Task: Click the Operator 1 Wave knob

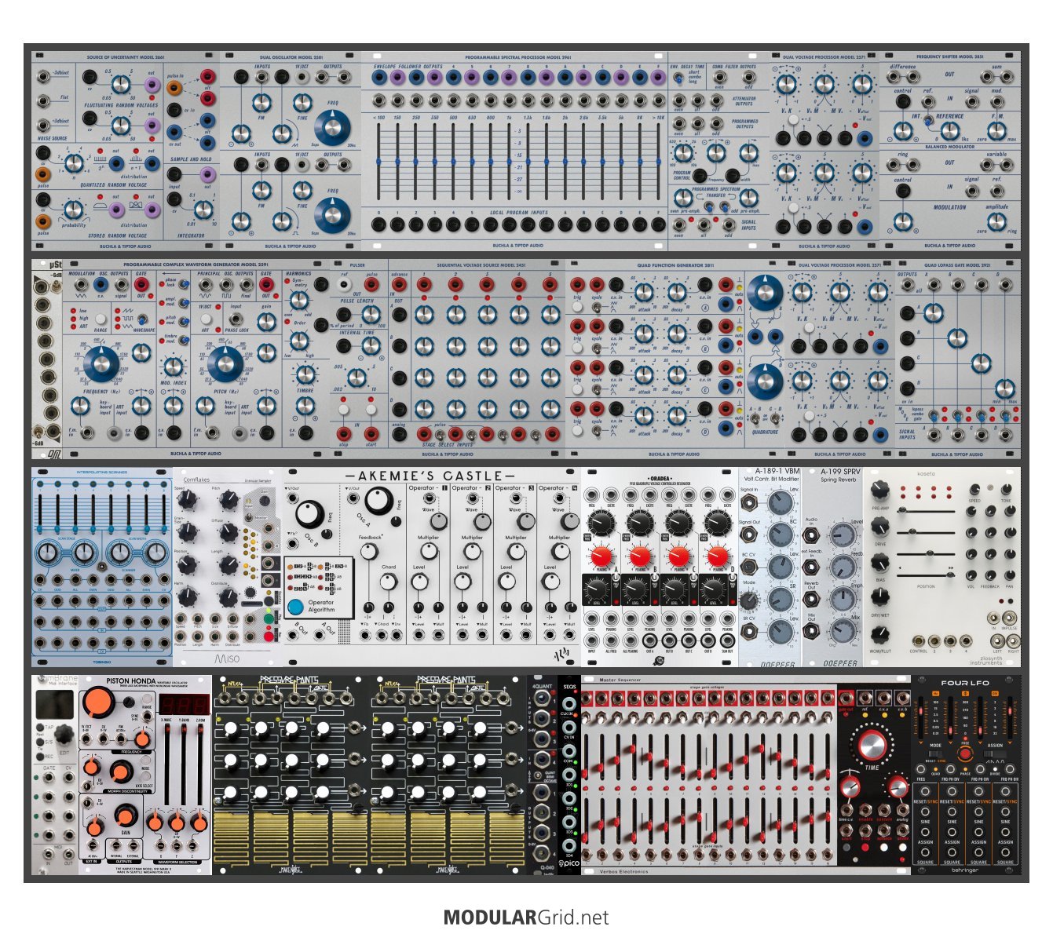Action: click(439, 521)
